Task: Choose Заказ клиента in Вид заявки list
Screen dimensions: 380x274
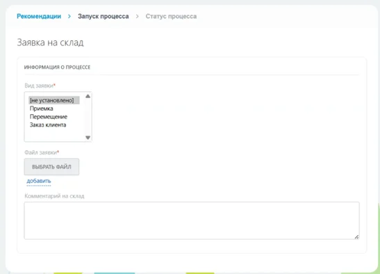Action: (x=48, y=125)
